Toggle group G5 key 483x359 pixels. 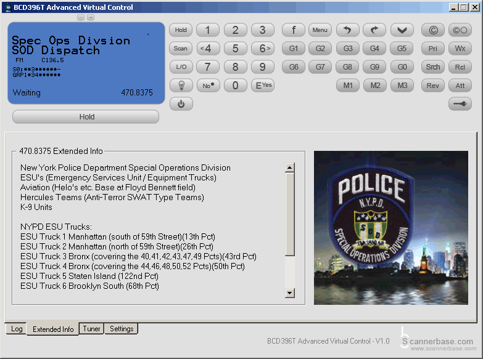402,48
